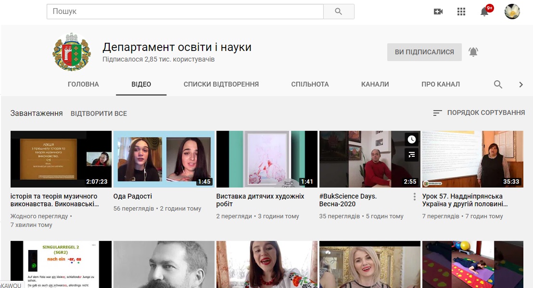Click the Пошук search input field
The height and width of the screenshot is (288, 533).
coord(185,12)
